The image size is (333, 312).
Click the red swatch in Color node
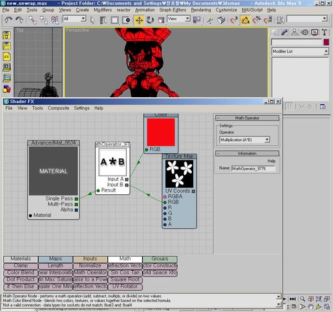pyautogui.click(x=161, y=132)
